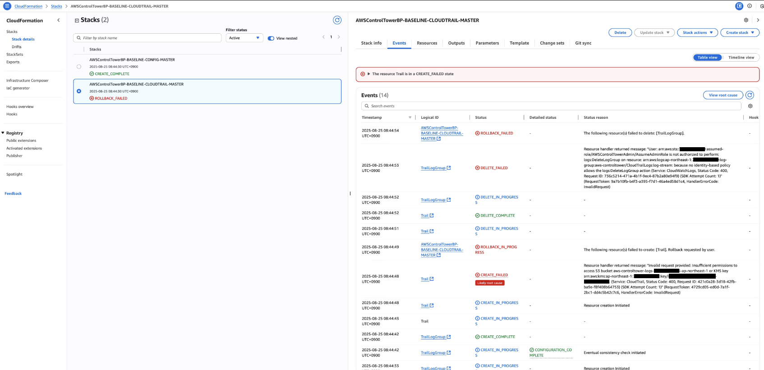Open the Git sync tab
This screenshot has width=764, height=370.
583,43
